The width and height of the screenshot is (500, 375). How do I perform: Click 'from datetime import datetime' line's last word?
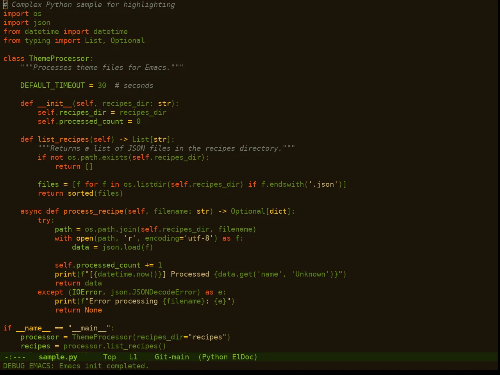coord(111,32)
